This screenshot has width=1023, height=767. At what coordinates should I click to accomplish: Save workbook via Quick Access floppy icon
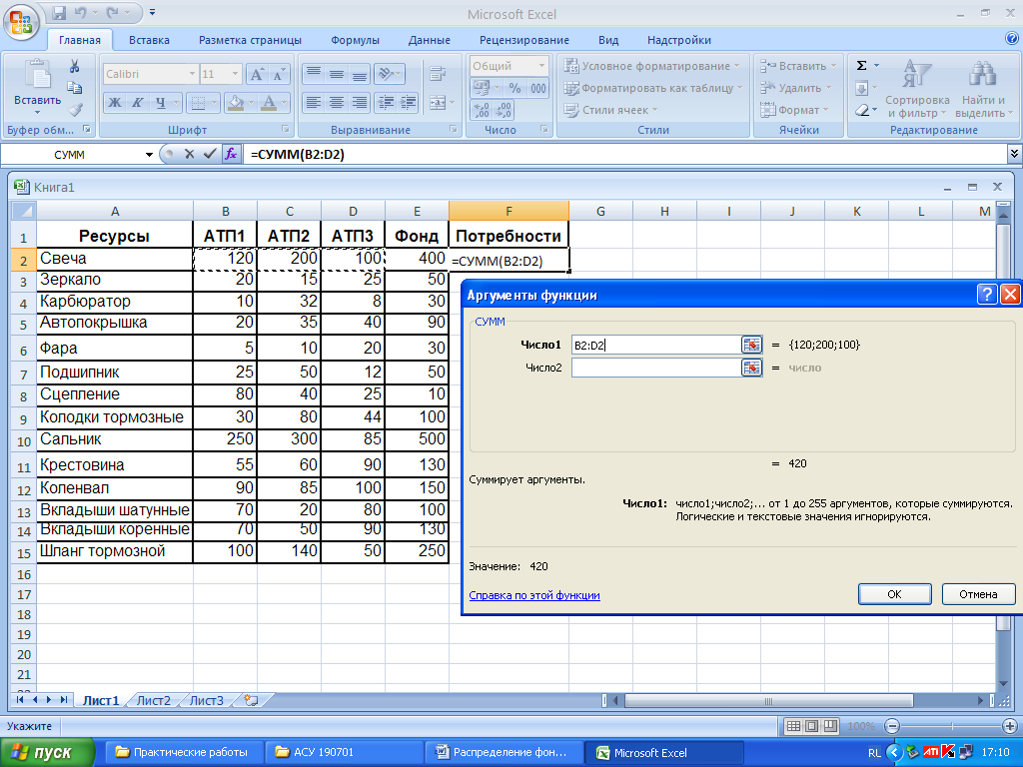tap(59, 12)
